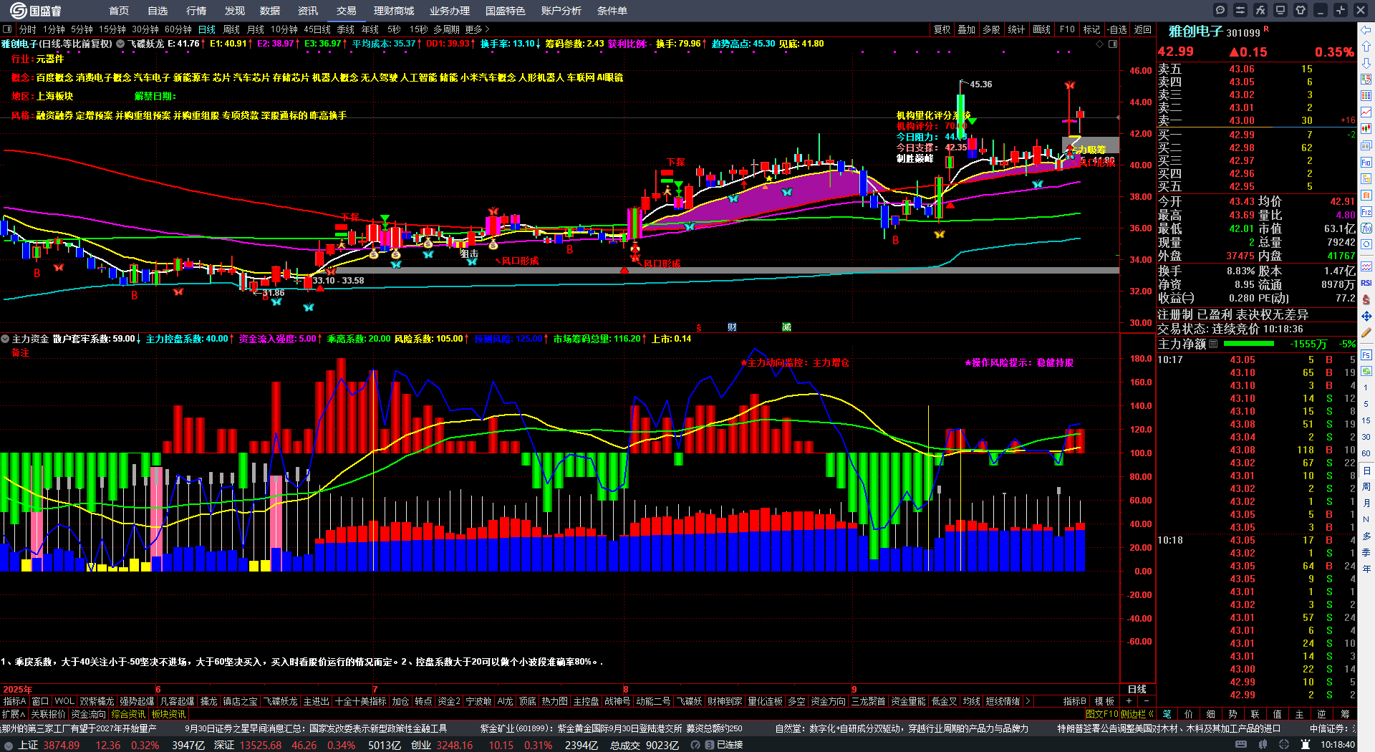Click the F5 sidebar icon

point(1366,355)
